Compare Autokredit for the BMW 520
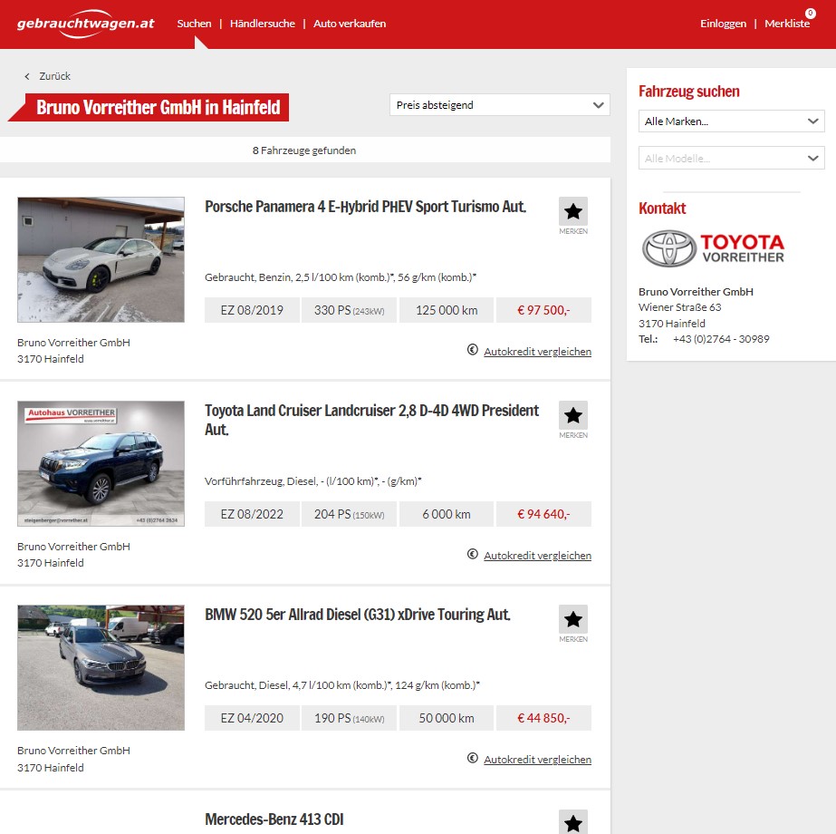 tap(537, 760)
